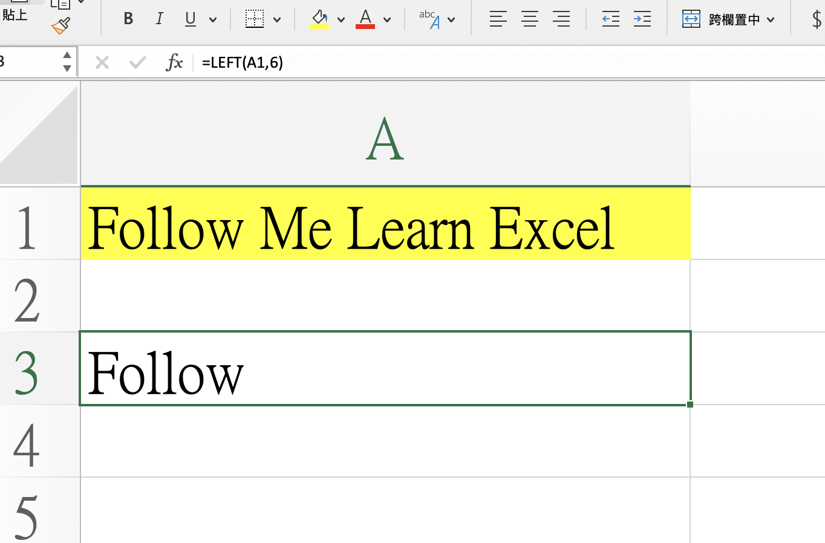Open the fill color dropdown arrow
Image resolution: width=825 pixels, height=543 pixels.
[x=341, y=20]
